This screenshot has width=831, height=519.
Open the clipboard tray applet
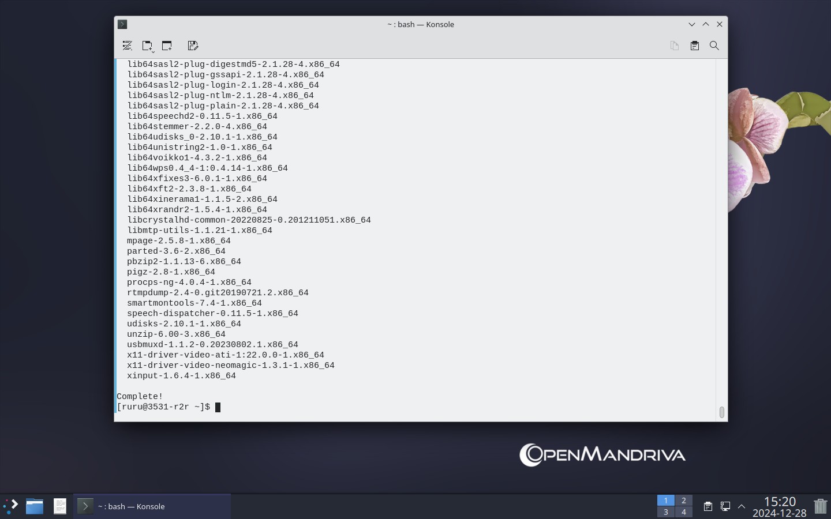pos(708,506)
